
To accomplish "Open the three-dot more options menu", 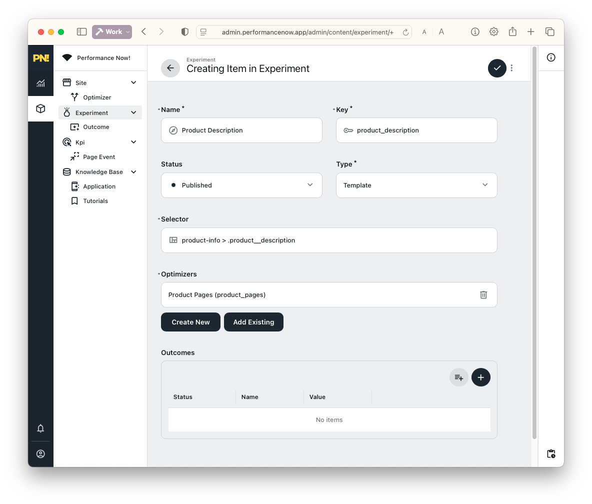I will [511, 68].
